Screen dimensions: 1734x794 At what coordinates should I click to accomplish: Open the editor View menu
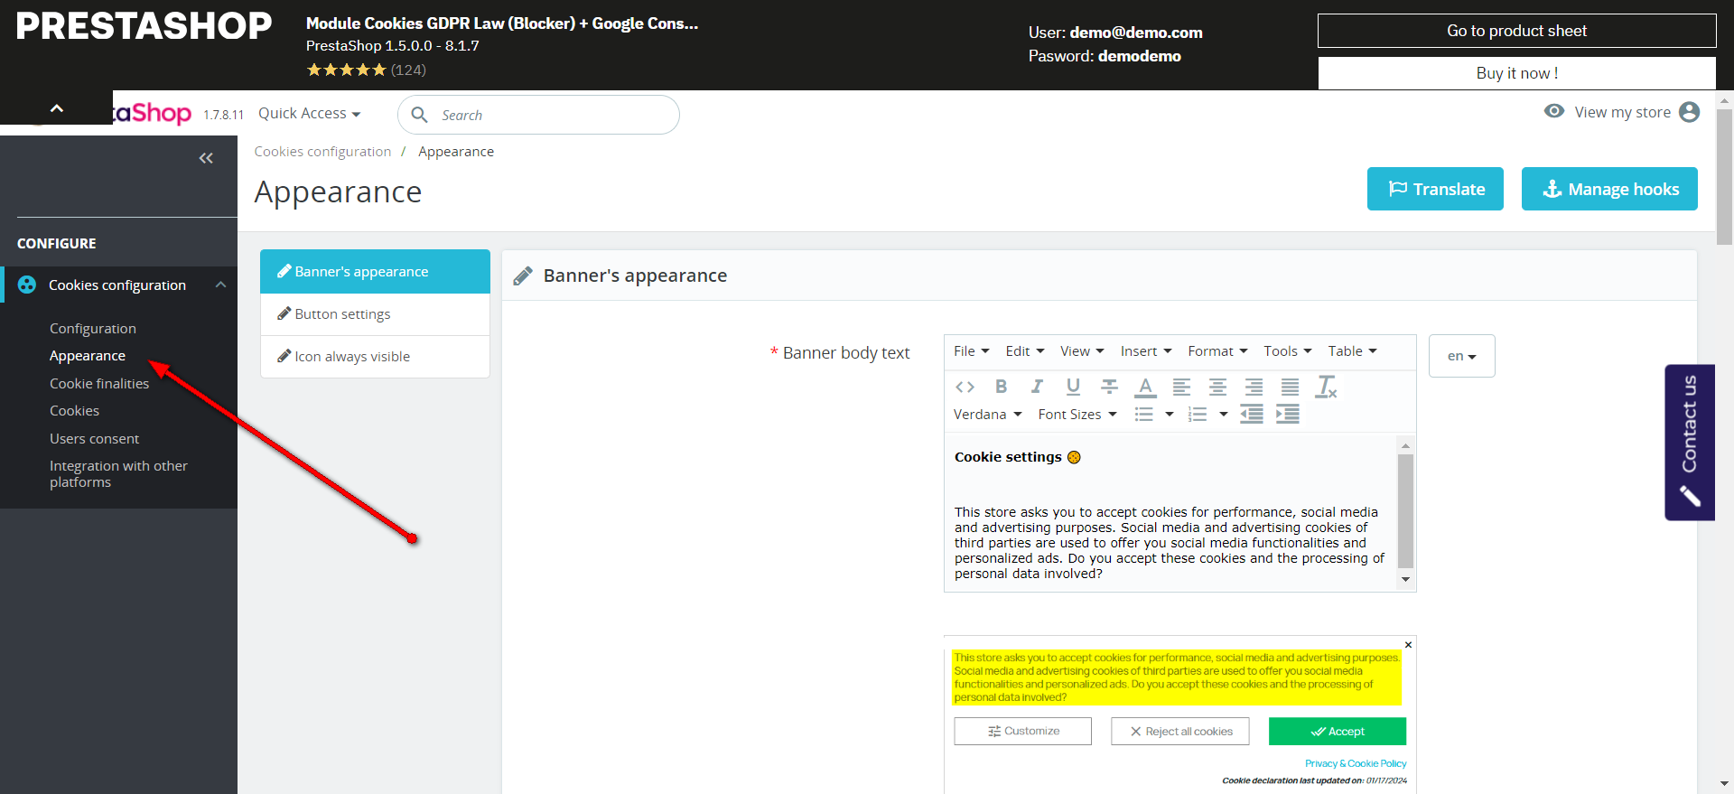click(1082, 351)
